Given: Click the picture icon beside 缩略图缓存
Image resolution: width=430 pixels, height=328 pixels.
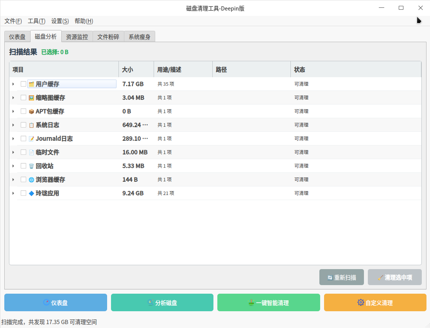Looking at the screenshot, I should pos(31,98).
